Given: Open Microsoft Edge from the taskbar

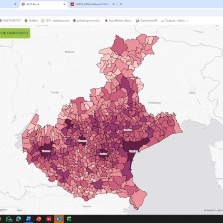Looking at the screenshot, I should click(x=18, y=219).
